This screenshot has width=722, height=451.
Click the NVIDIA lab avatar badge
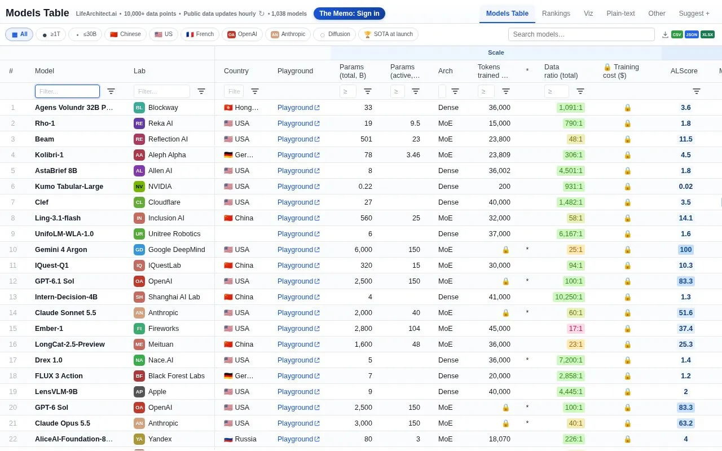[139, 187]
